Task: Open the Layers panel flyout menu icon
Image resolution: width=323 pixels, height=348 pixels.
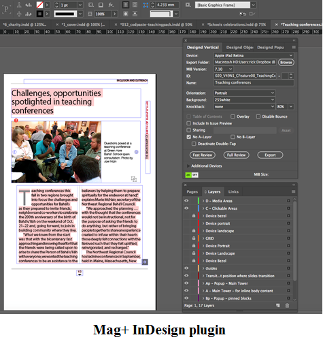Action: pos(293,192)
